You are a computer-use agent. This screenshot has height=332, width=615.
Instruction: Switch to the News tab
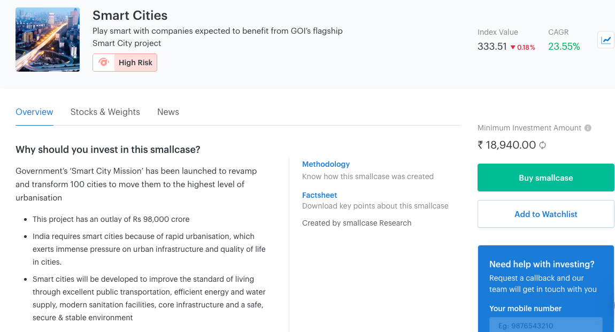(168, 112)
